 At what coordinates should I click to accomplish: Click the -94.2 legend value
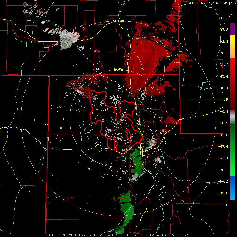223,181
